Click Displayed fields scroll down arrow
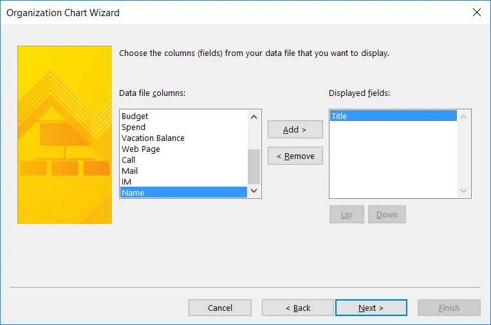 point(464,190)
